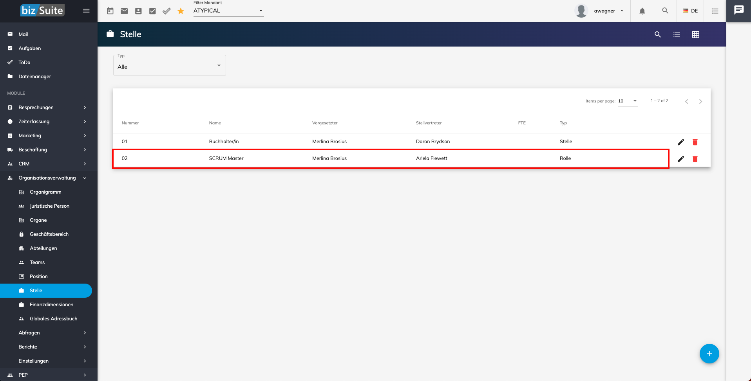This screenshot has width=751, height=381.
Task: Click the orange favorites star
Action: tap(181, 11)
